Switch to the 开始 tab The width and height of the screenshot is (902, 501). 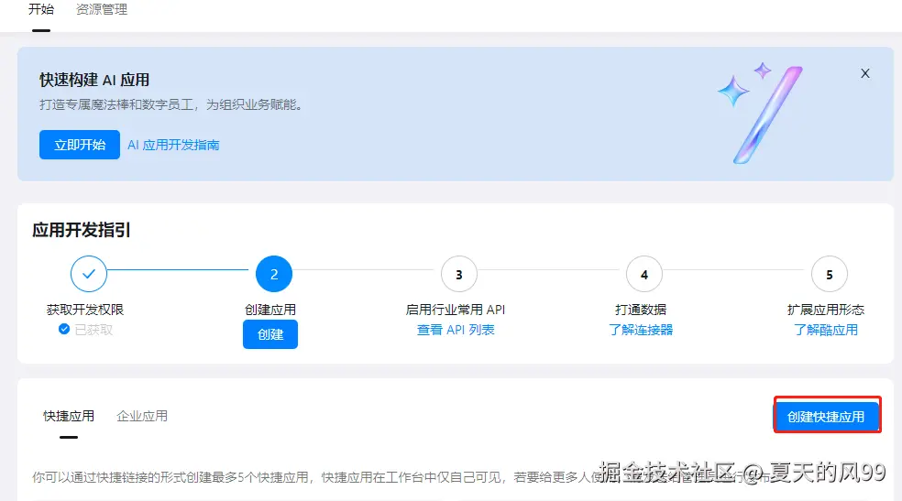[41, 9]
